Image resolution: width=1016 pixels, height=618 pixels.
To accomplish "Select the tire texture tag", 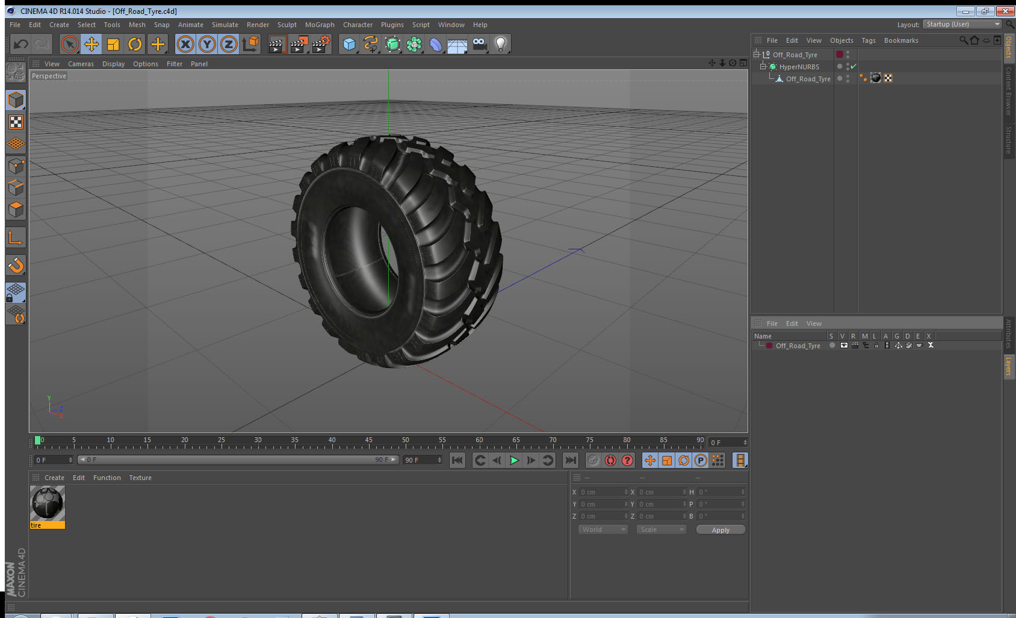I will point(876,78).
